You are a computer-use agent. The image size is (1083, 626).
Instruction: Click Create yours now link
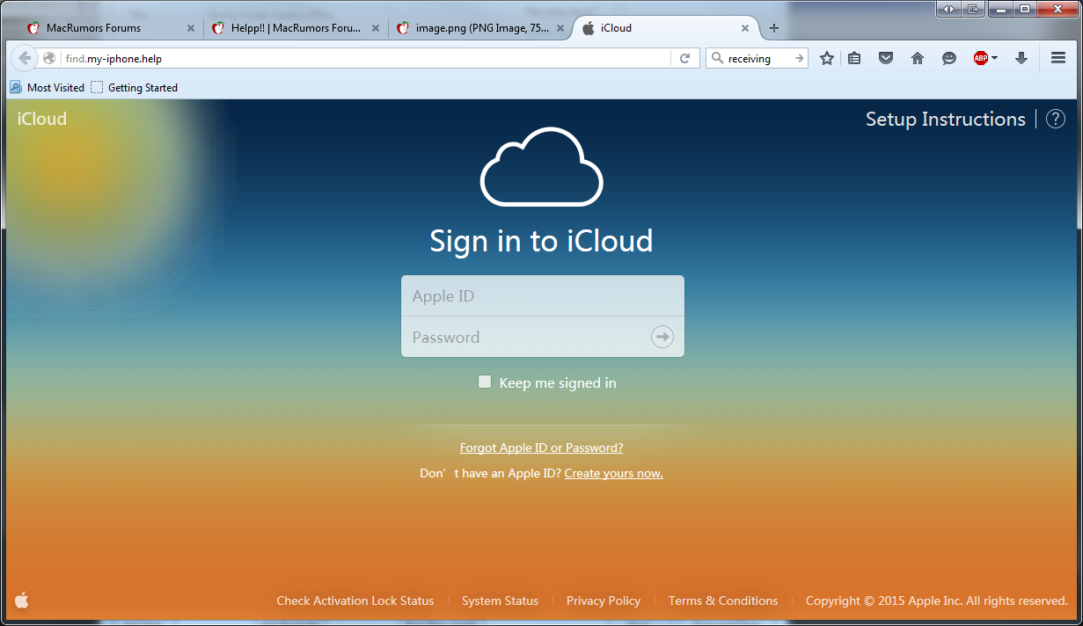pos(614,473)
